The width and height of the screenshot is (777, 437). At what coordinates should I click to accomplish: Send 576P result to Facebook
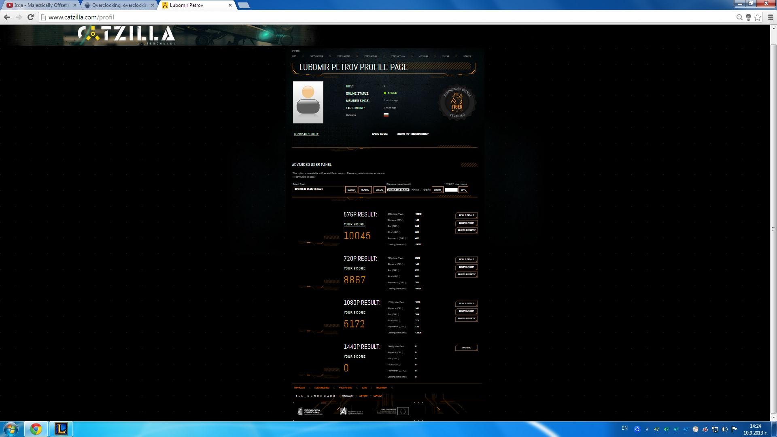(466, 230)
